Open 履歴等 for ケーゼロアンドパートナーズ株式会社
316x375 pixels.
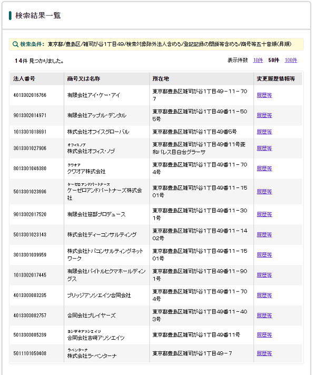(x=264, y=192)
